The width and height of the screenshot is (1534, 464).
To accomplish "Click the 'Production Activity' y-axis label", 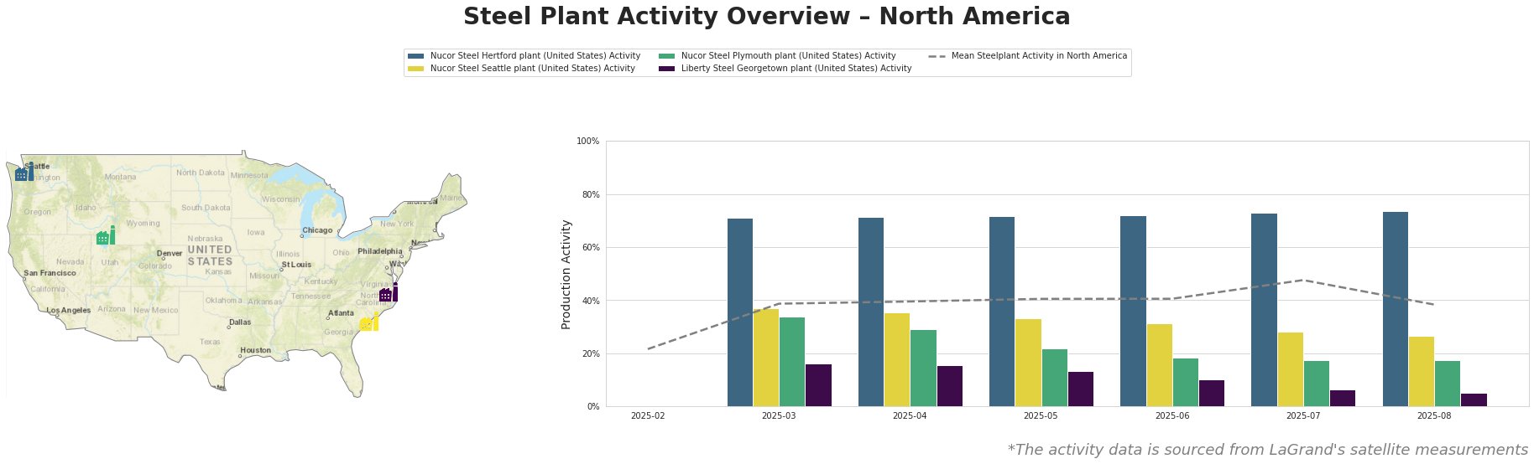I will tap(566, 274).
